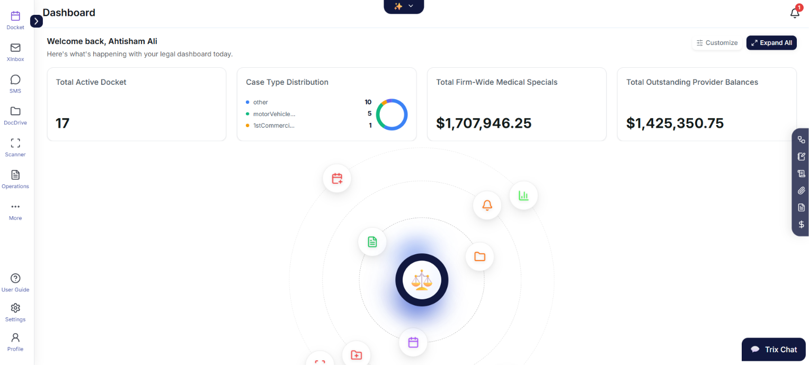Click the $1,707,946.25 medical specials value
The height and width of the screenshot is (365, 809).
coord(484,123)
